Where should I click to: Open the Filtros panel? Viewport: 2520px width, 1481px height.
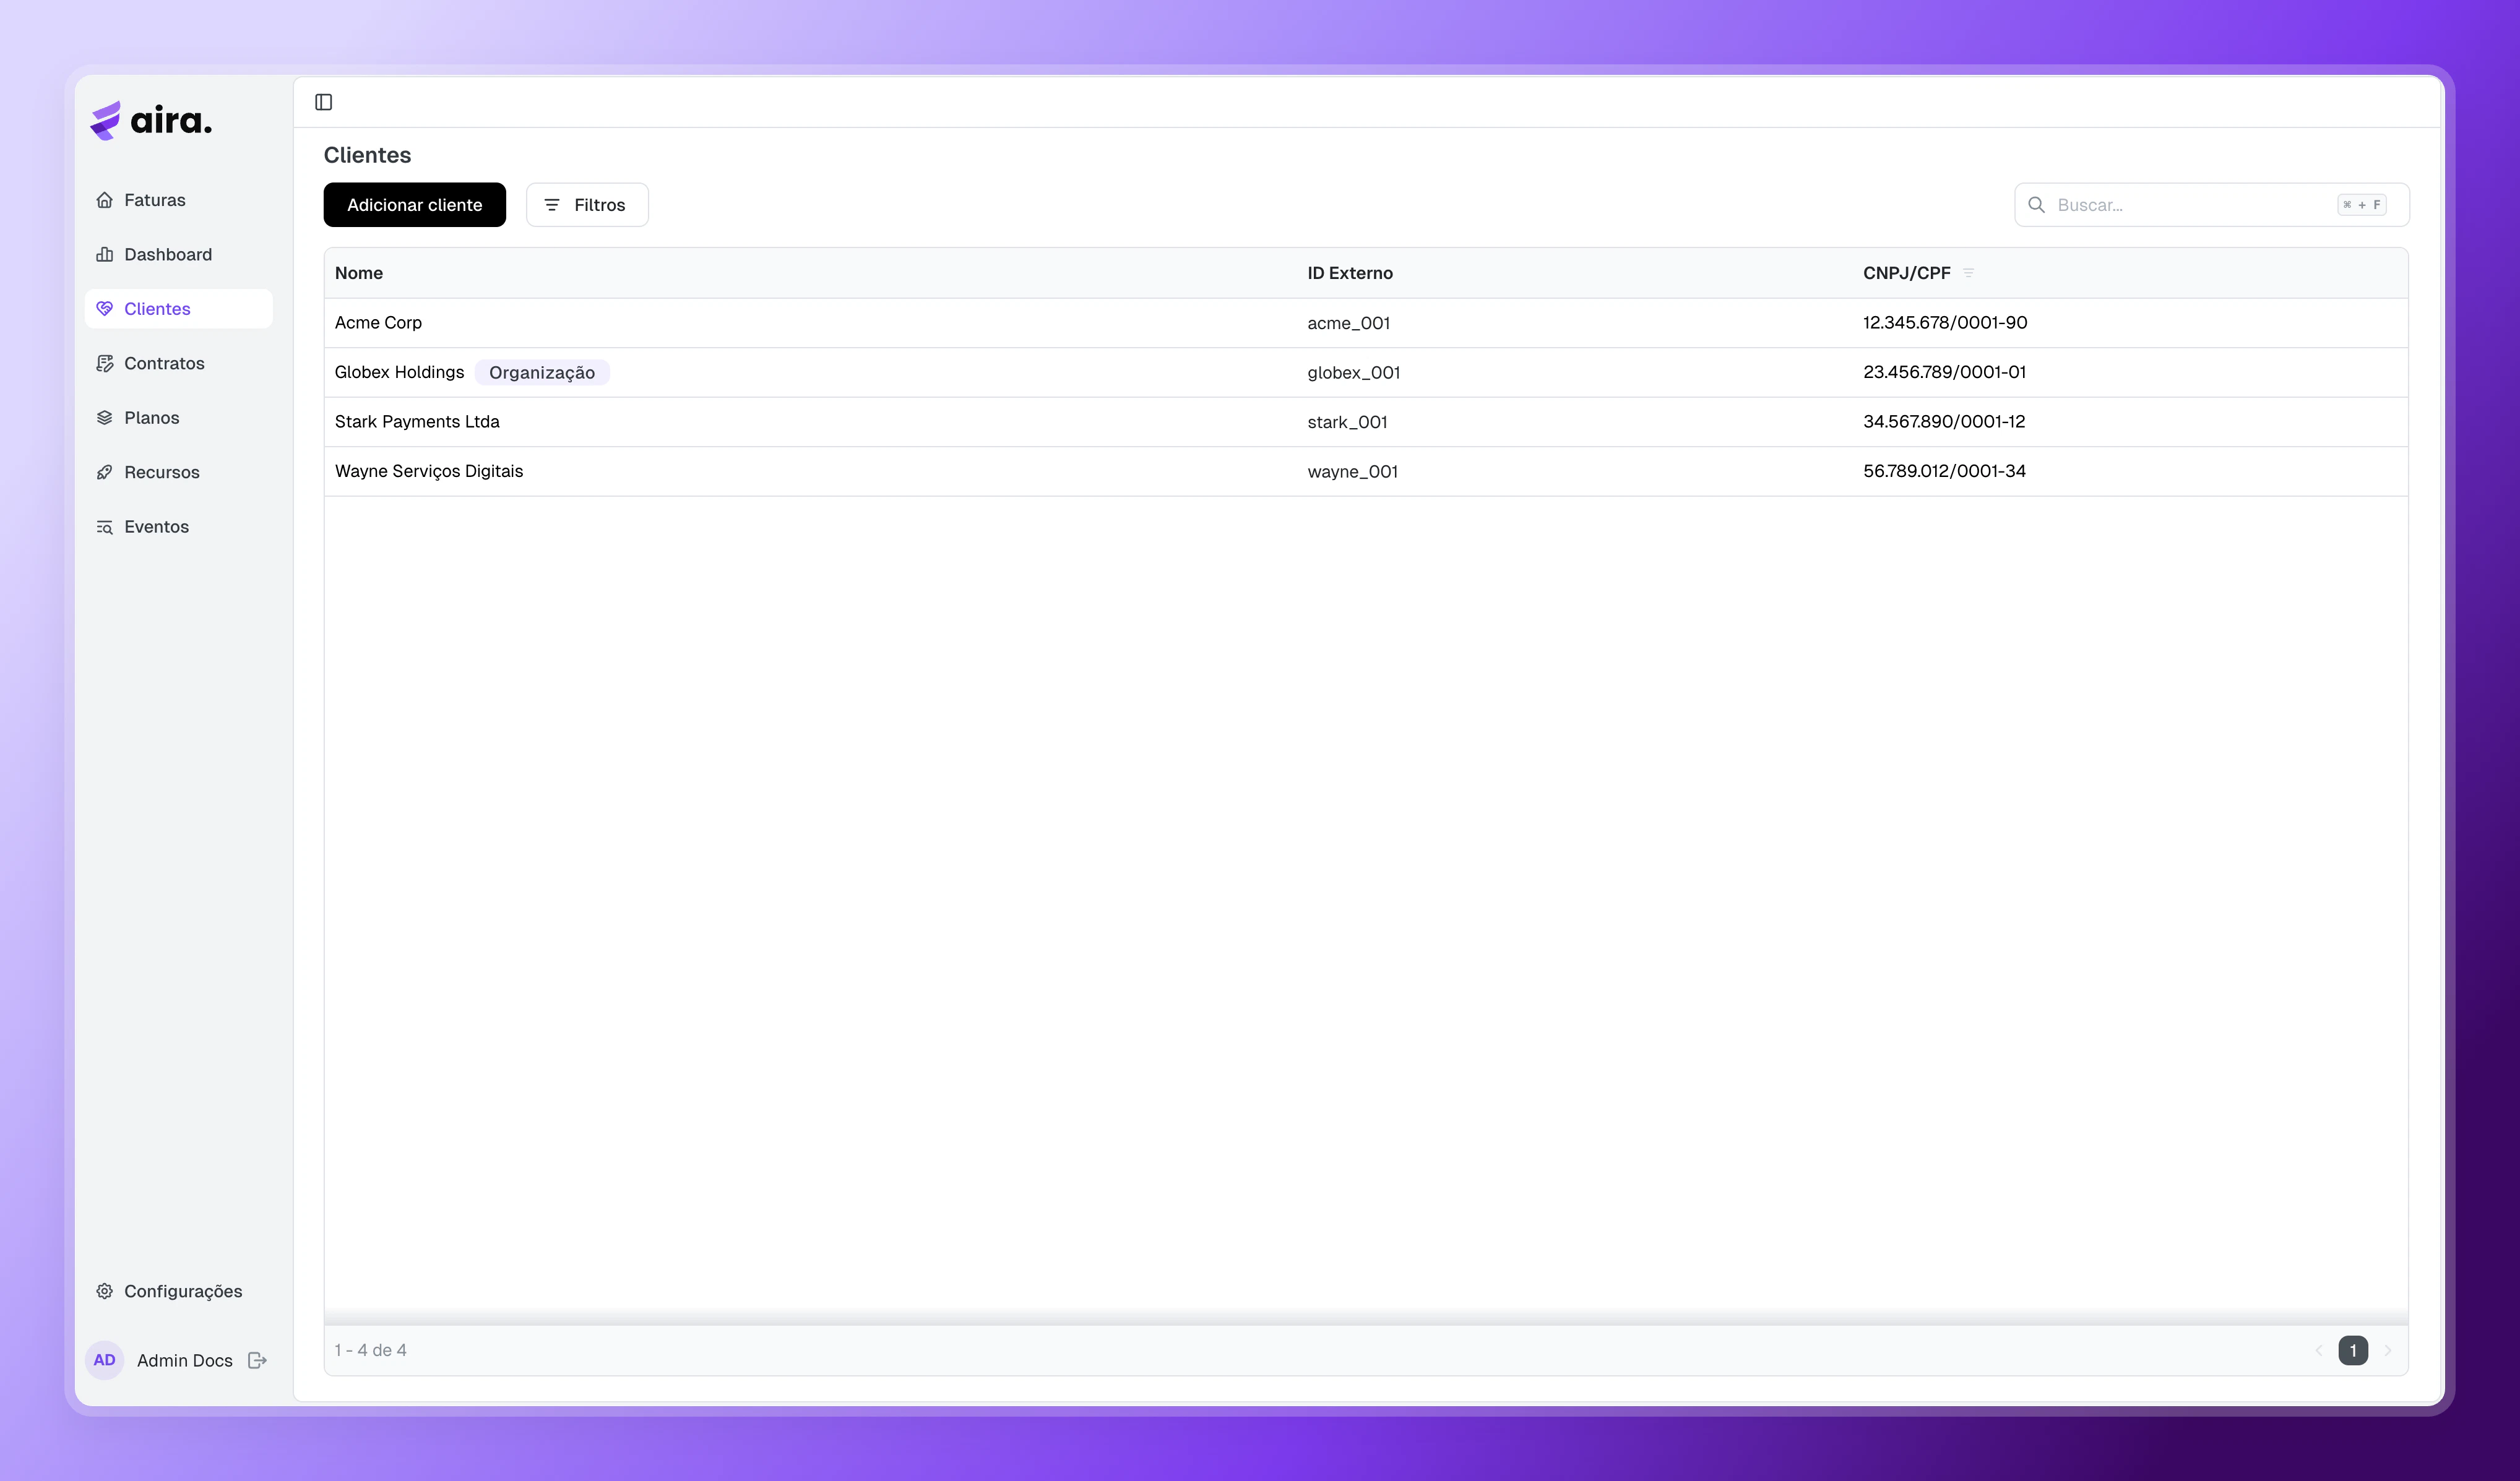[x=586, y=204]
